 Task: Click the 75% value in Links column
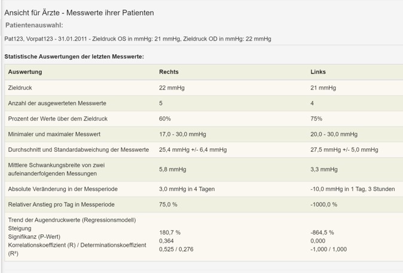[x=317, y=118]
